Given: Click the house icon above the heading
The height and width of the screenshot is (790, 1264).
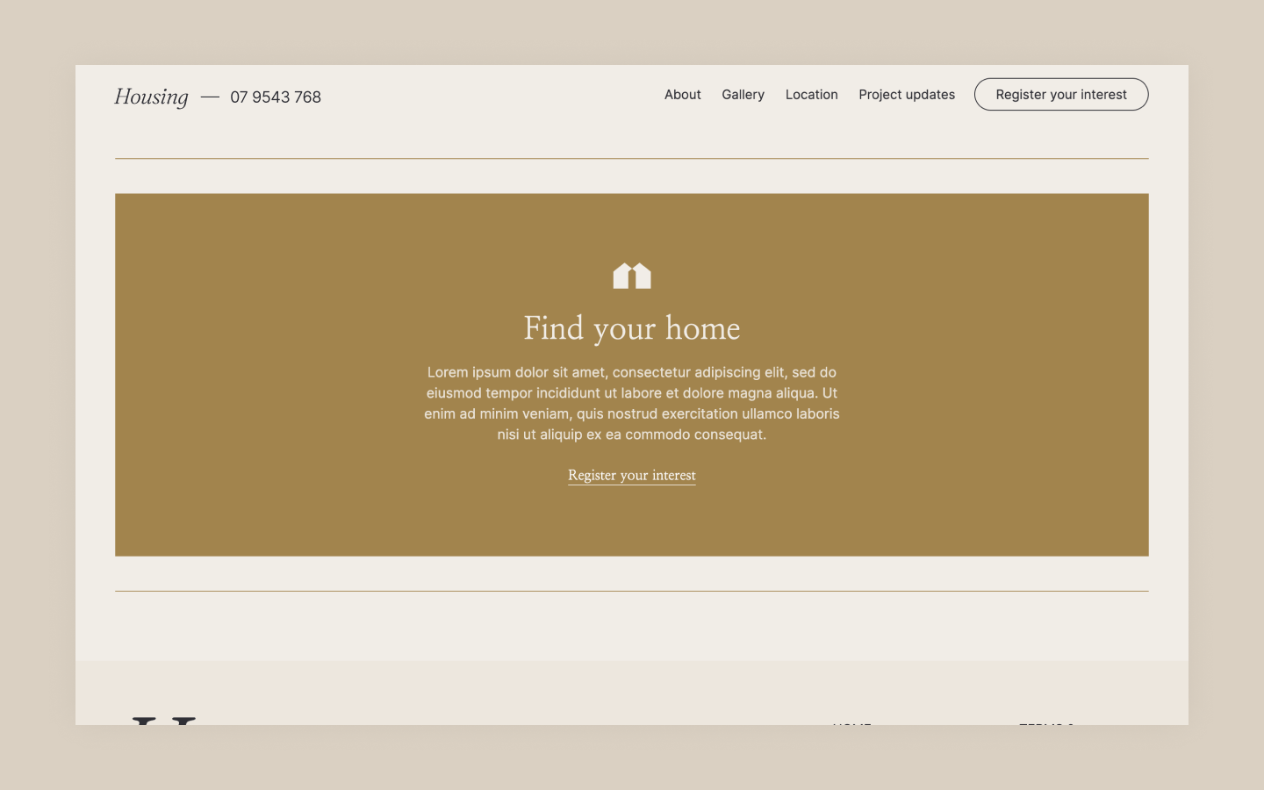Looking at the screenshot, I should pos(631,274).
